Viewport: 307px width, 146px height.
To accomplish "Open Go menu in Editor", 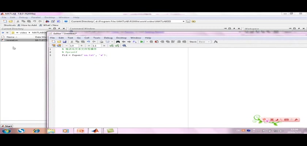I will tap(79, 38).
